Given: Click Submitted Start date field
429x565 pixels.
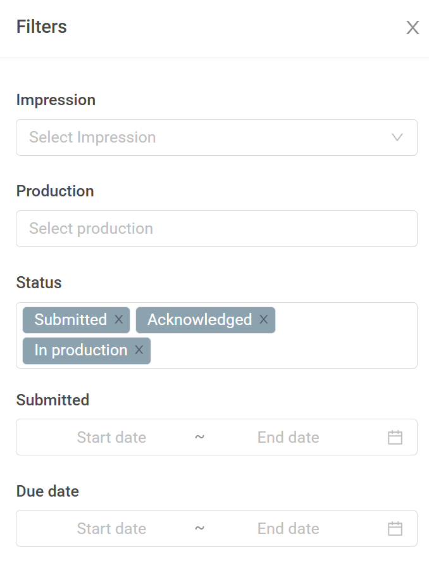Looking at the screenshot, I should (111, 437).
